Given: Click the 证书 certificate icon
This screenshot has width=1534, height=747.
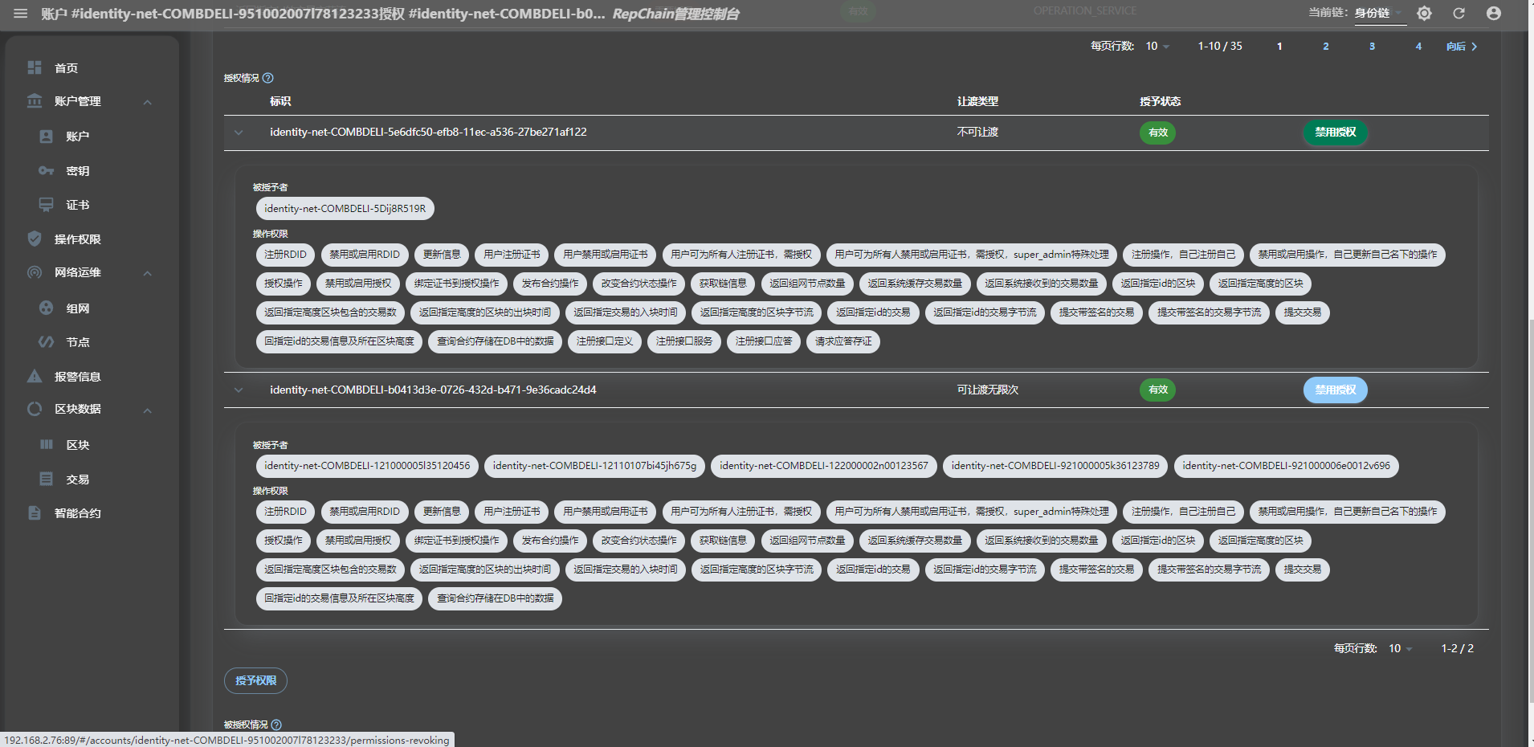Looking at the screenshot, I should coord(47,205).
